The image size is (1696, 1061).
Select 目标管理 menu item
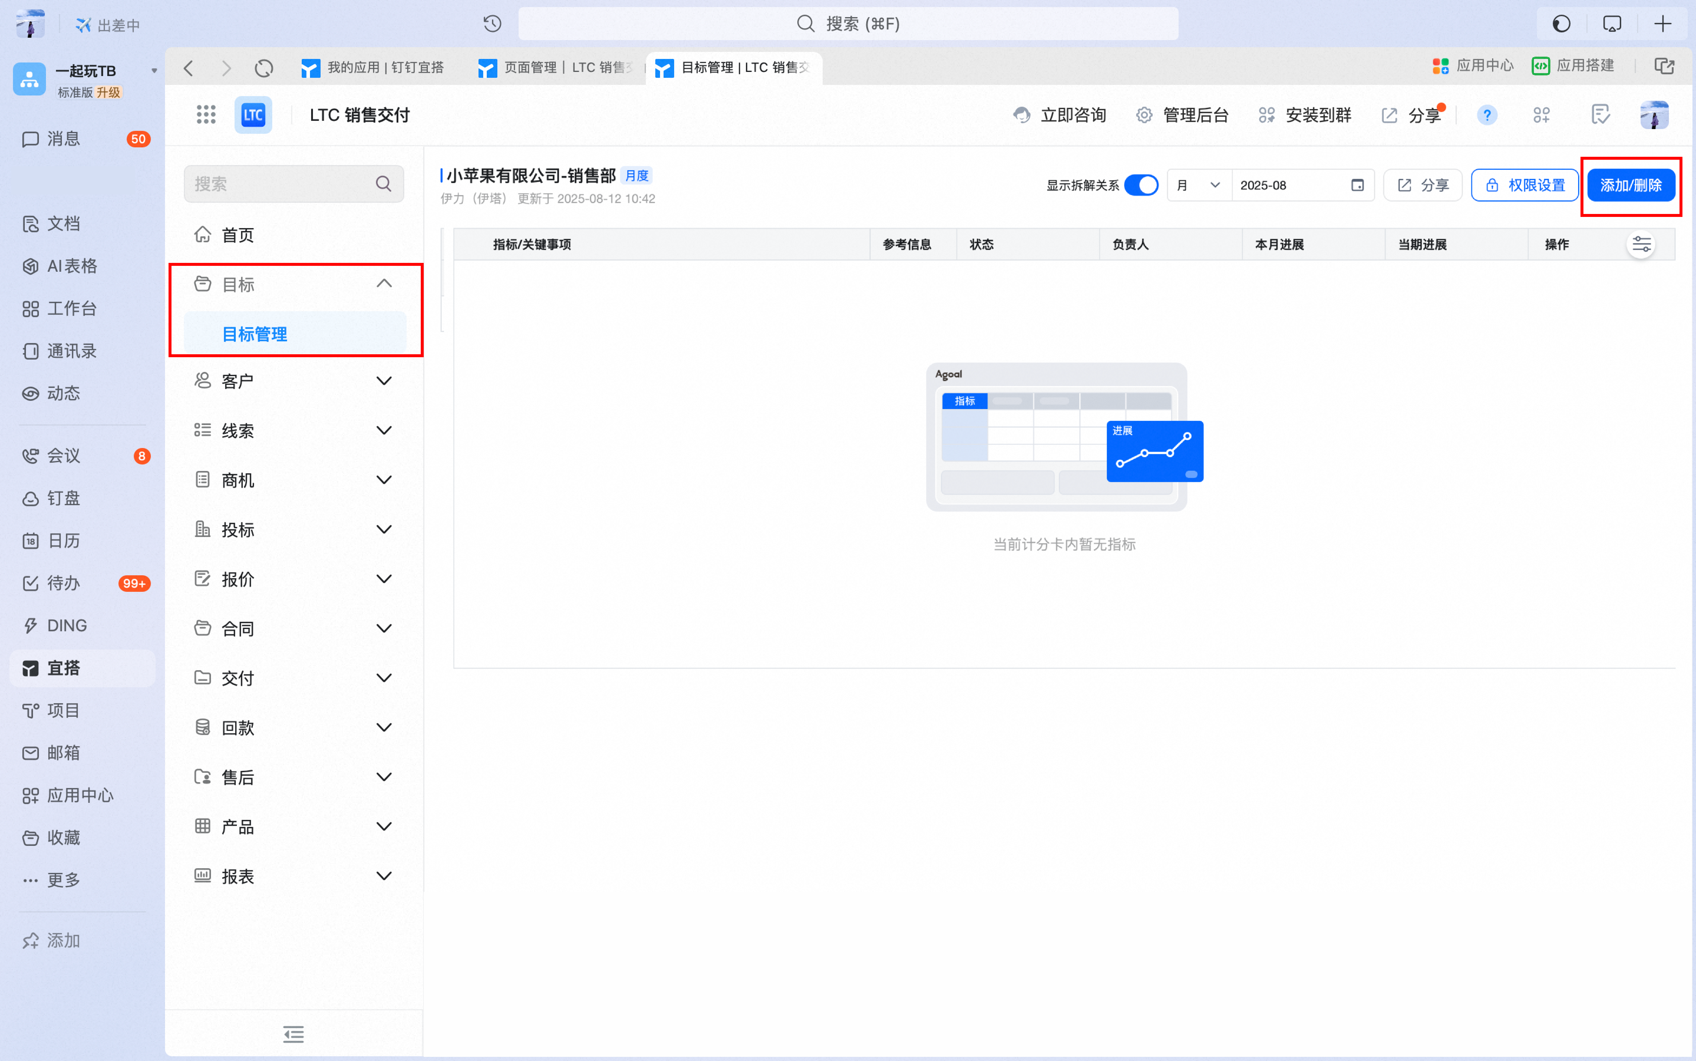pos(295,334)
